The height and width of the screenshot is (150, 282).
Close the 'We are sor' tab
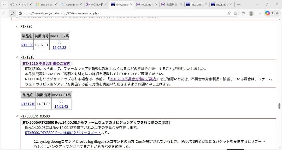(56, 4)
